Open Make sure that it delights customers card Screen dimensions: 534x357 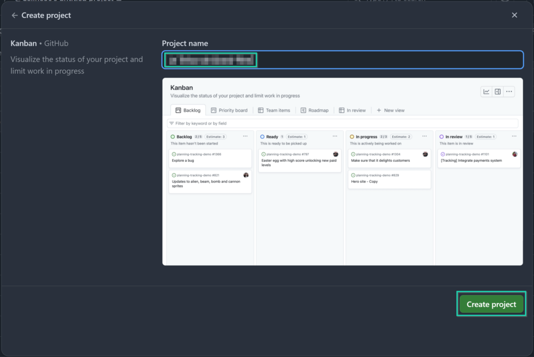pyautogui.click(x=389, y=158)
